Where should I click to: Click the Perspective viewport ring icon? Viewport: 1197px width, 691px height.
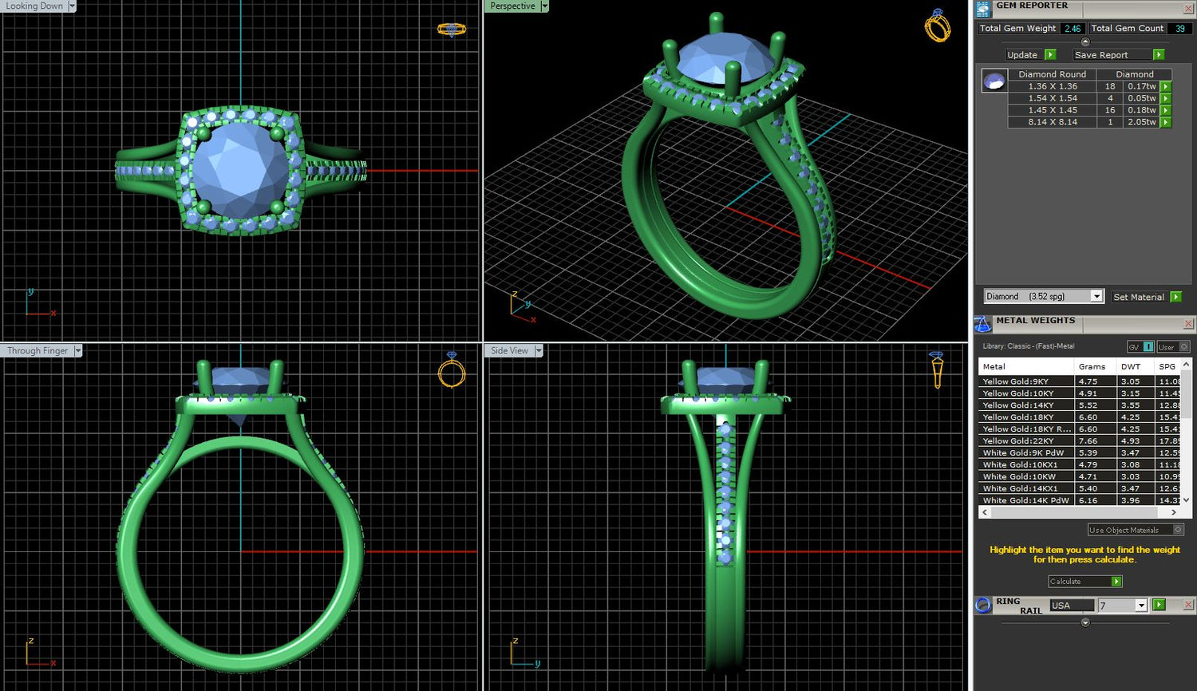(938, 26)
